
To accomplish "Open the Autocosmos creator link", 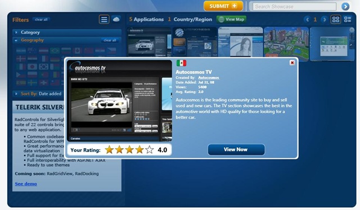I will (x=209, y=77).
